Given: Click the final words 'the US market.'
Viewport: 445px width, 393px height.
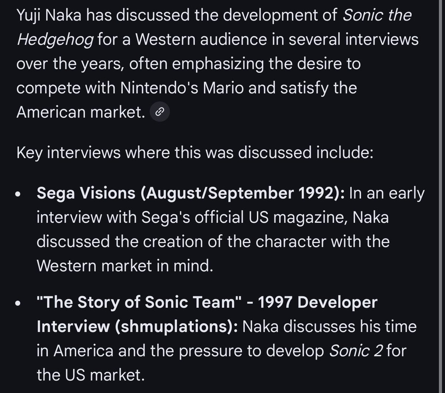Looking at the screenshot, I should coord(90,375).
